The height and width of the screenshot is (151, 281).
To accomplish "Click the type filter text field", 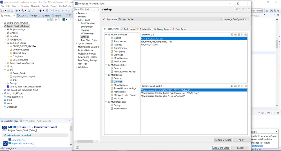I will [x=86, y=9].
